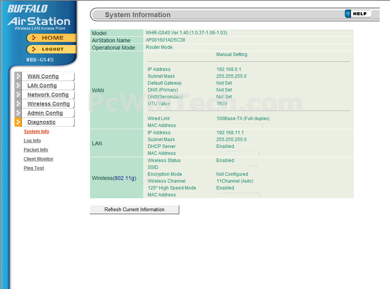
Task: Click the orange Diagnostic arrow icon
Action: [x=18, y=122]
